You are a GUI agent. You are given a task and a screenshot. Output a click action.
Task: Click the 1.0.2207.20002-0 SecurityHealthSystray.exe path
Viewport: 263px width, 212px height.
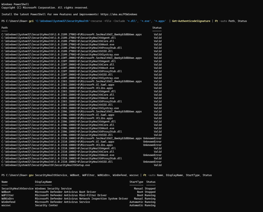tap(60, 78)
